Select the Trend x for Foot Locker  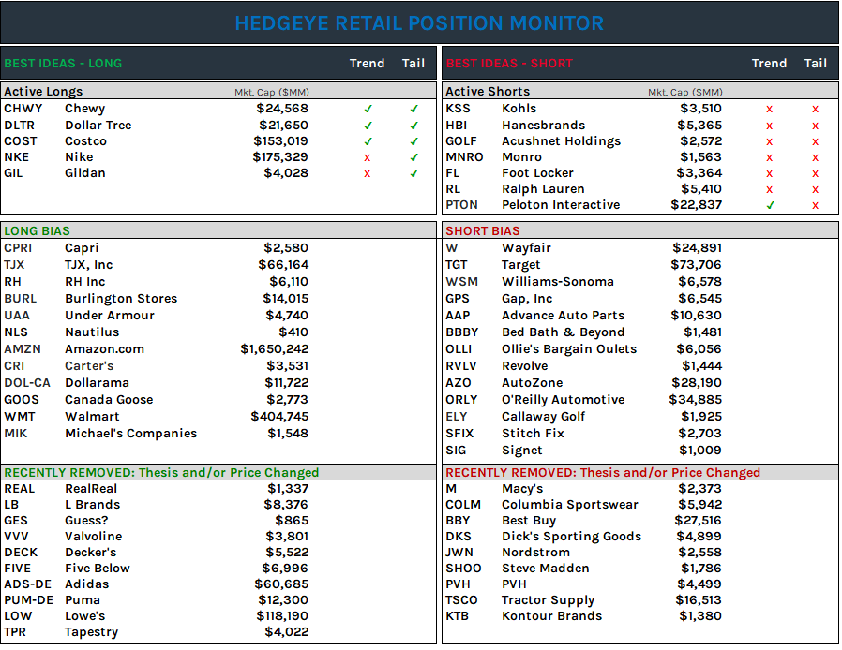coord(770,174)
